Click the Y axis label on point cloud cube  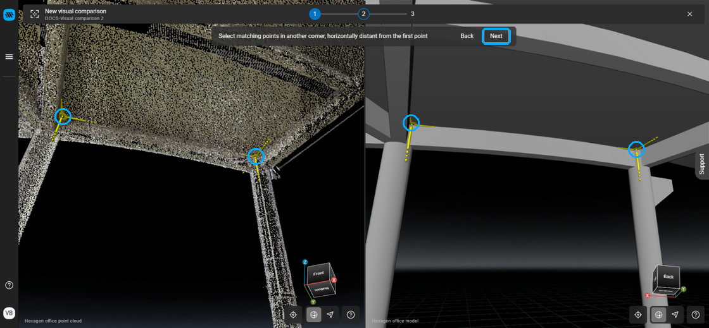[x=313, y=301]
